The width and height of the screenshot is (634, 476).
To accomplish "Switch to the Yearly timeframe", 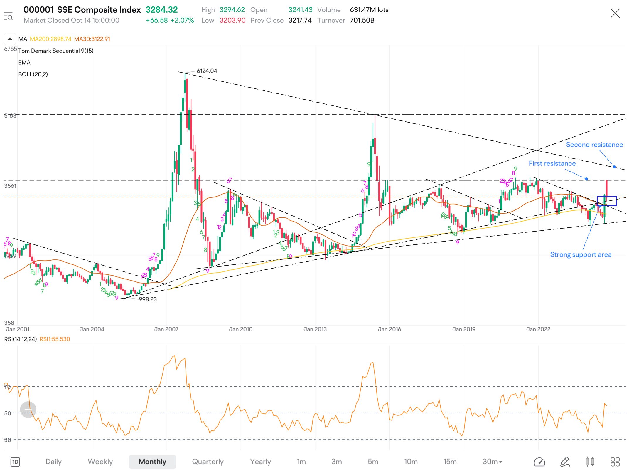I will point(260,462).
